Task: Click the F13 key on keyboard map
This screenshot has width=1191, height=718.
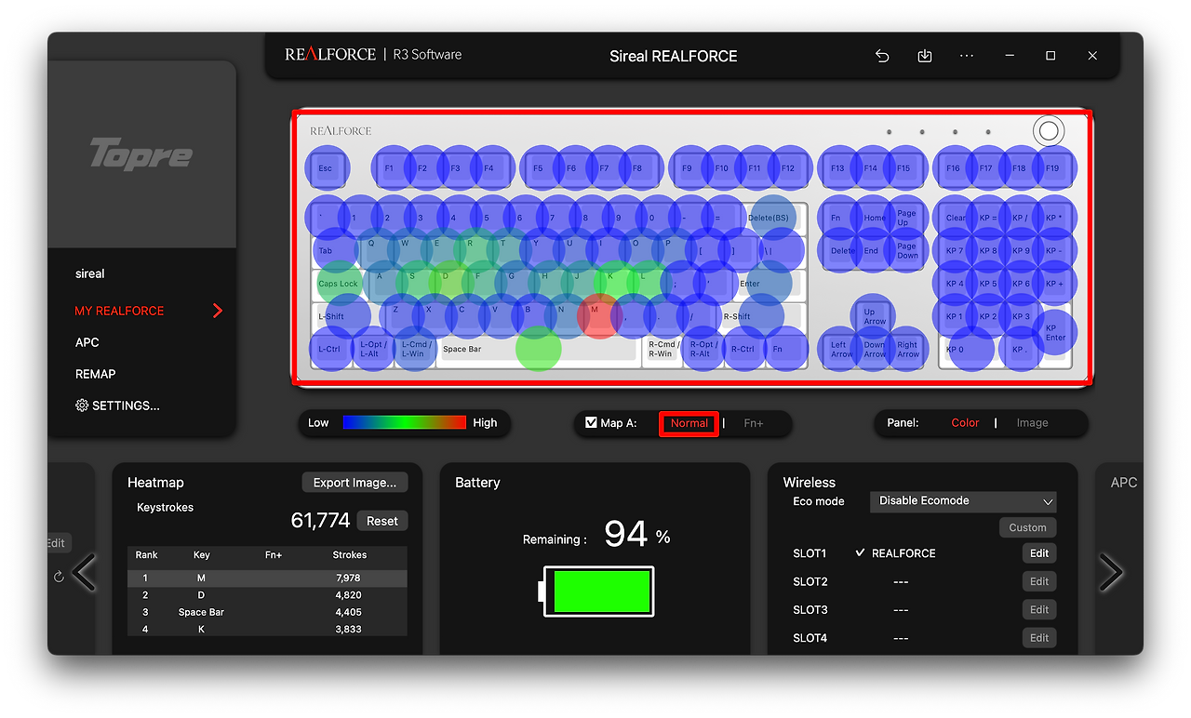Action: [x=838, y=168]
